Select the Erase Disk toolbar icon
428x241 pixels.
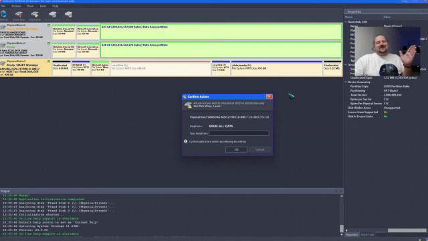click(x=19, y=15)
